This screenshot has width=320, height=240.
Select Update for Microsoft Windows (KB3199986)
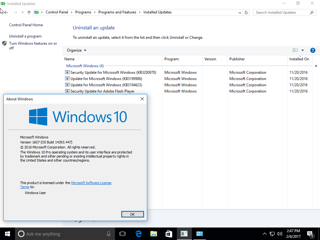point(187,78)
